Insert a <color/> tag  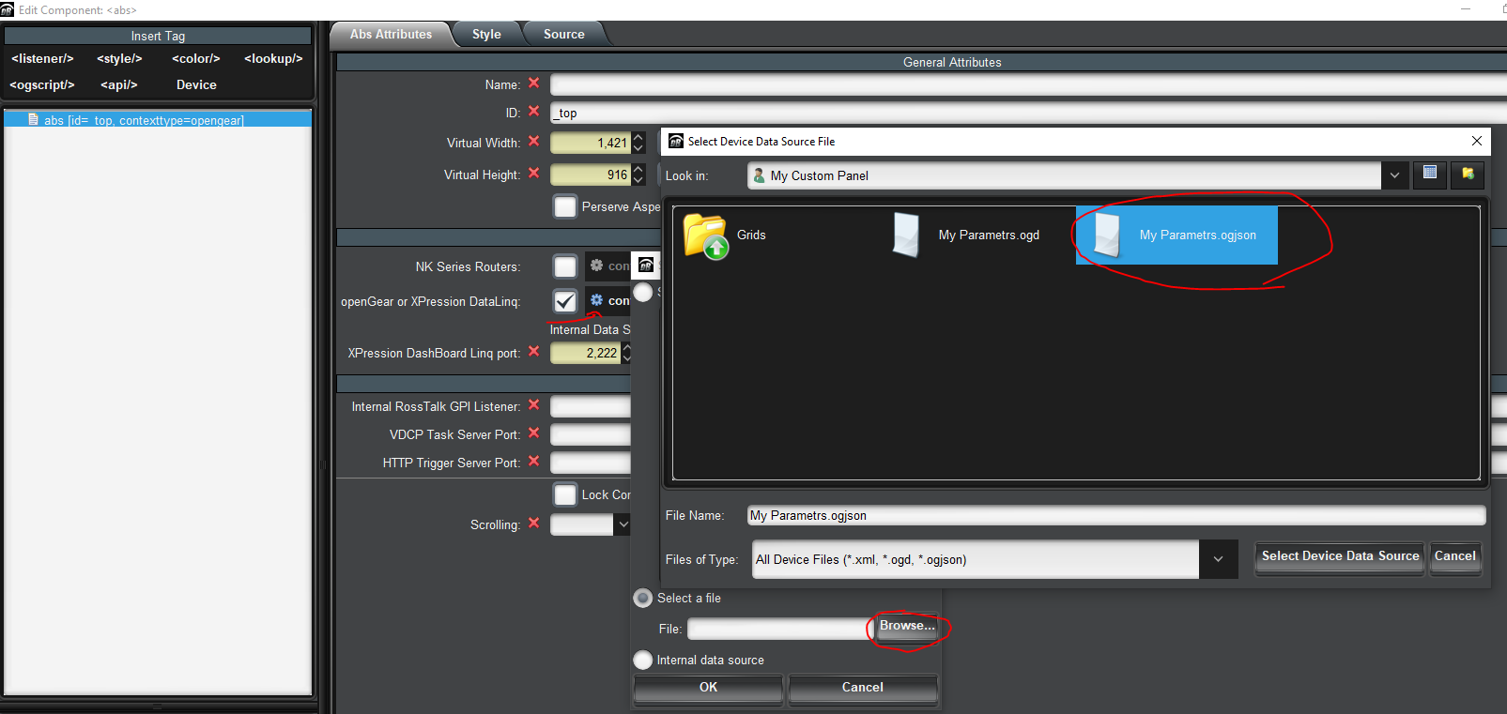tap(196, 58)
